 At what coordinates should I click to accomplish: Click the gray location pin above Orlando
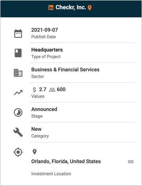tap(34, 152)
